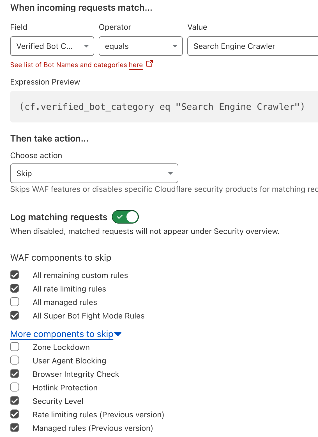Open the Verified Bot Category field dropdown
The height and width of the screenshot is (437, 318).
(52, 46)
